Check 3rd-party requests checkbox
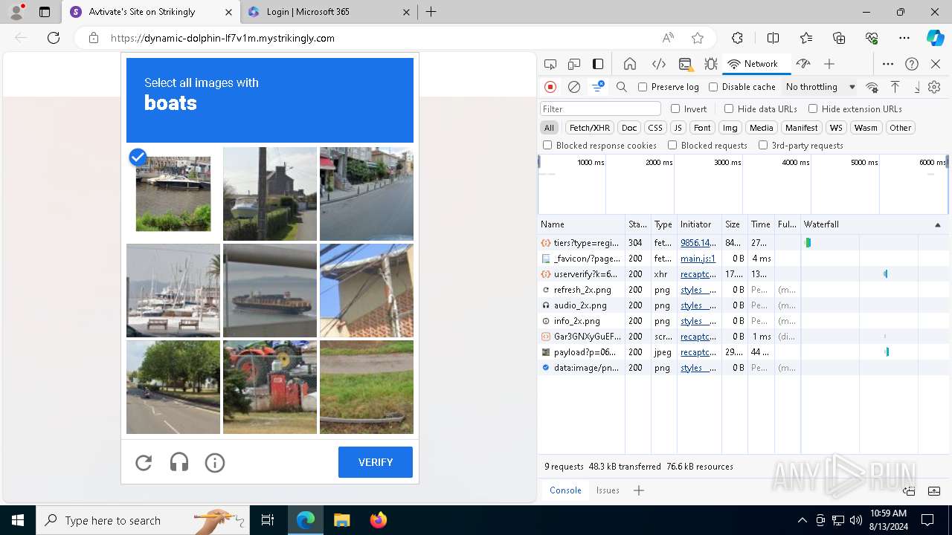 (763, 146)
